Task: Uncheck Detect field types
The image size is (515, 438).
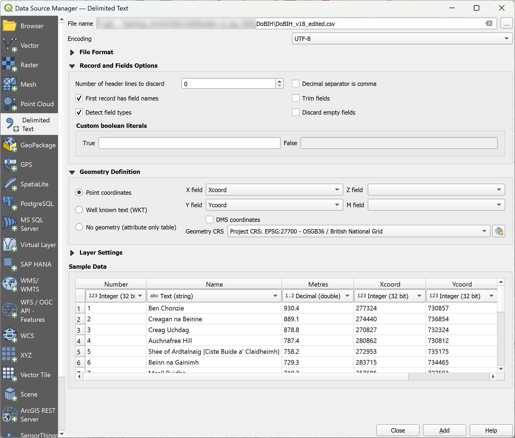Action: pyautogui.click(x=79, y=112)
